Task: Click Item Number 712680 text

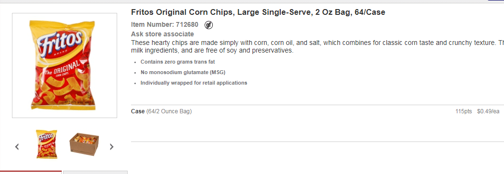Action: click(x=164, y=24)
